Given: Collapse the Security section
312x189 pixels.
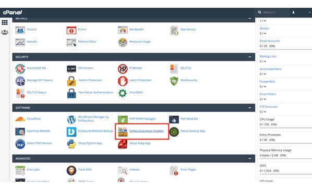Looking at the screenshot, I should click(250, 57).
